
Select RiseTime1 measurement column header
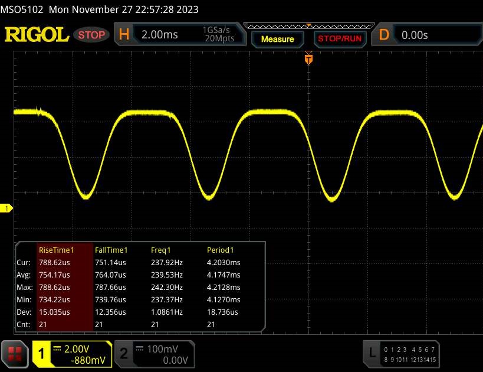(57, 250)
